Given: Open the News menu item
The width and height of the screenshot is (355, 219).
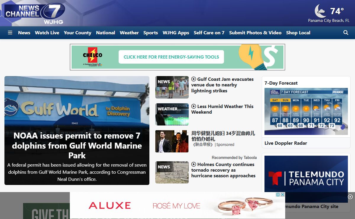Looking at the screenshot, I should (x=24, y=33).
